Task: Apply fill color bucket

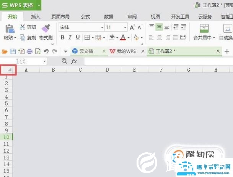Action: point(112,37)
